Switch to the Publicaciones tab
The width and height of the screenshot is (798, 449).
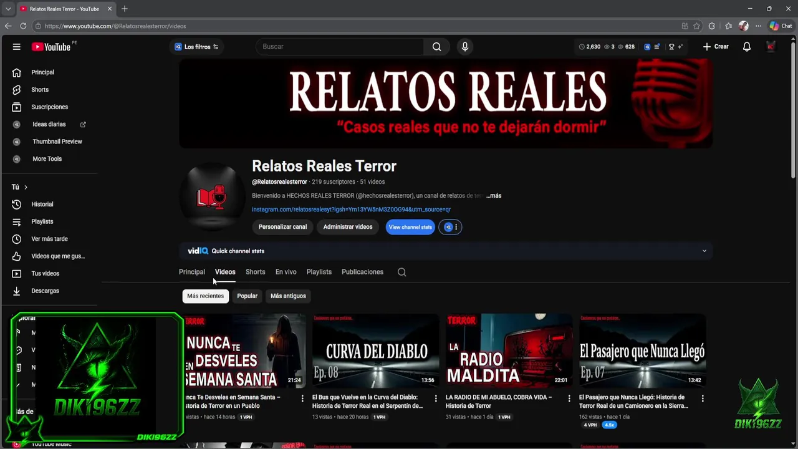(362, 272)
